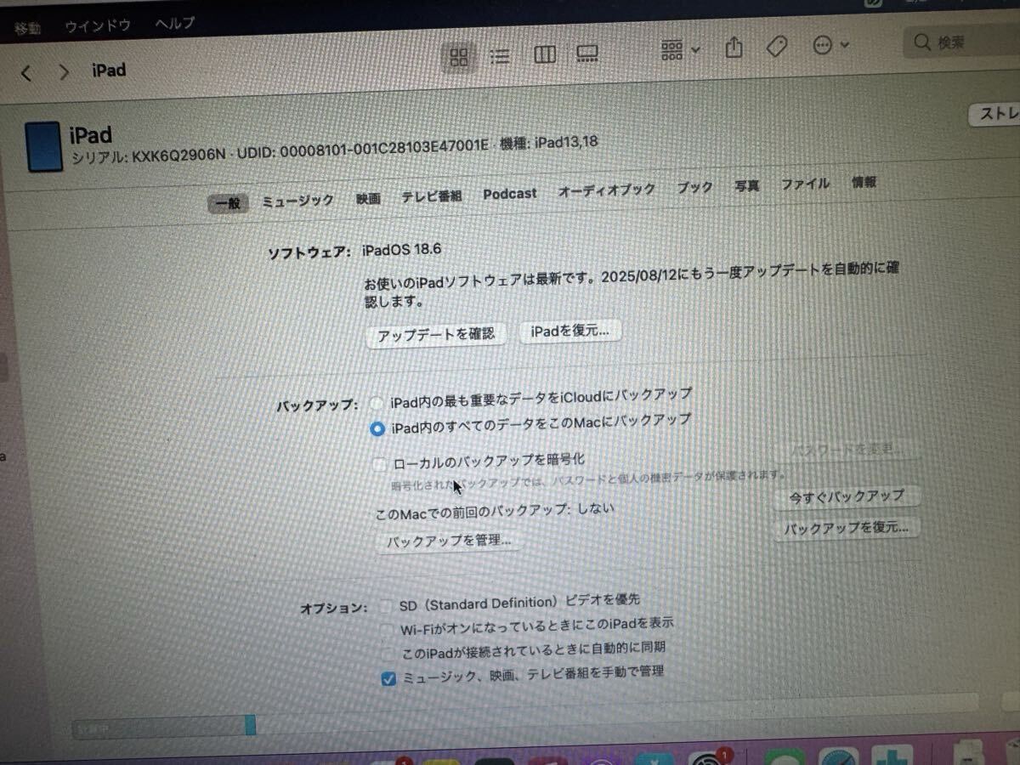Select the ブック tab
The height and width of the screenshot is (765, 1020).
click(x=695, y=188)
